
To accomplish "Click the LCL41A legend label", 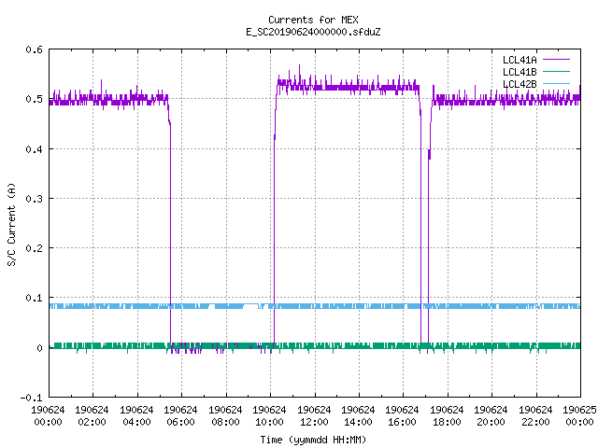I will [520, 60].
